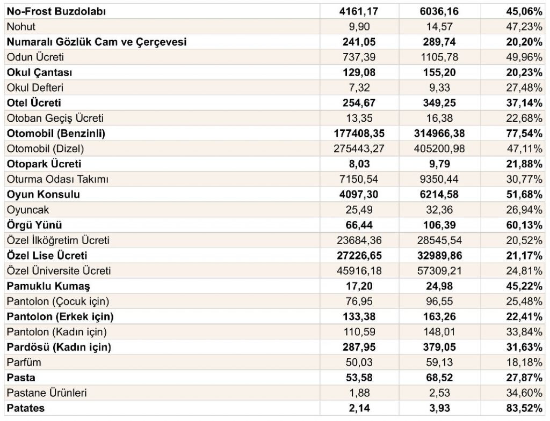Select the Parfüm product cell
Image resolution: width=550 pixels, height=421 pixels.
pos(24,362)
